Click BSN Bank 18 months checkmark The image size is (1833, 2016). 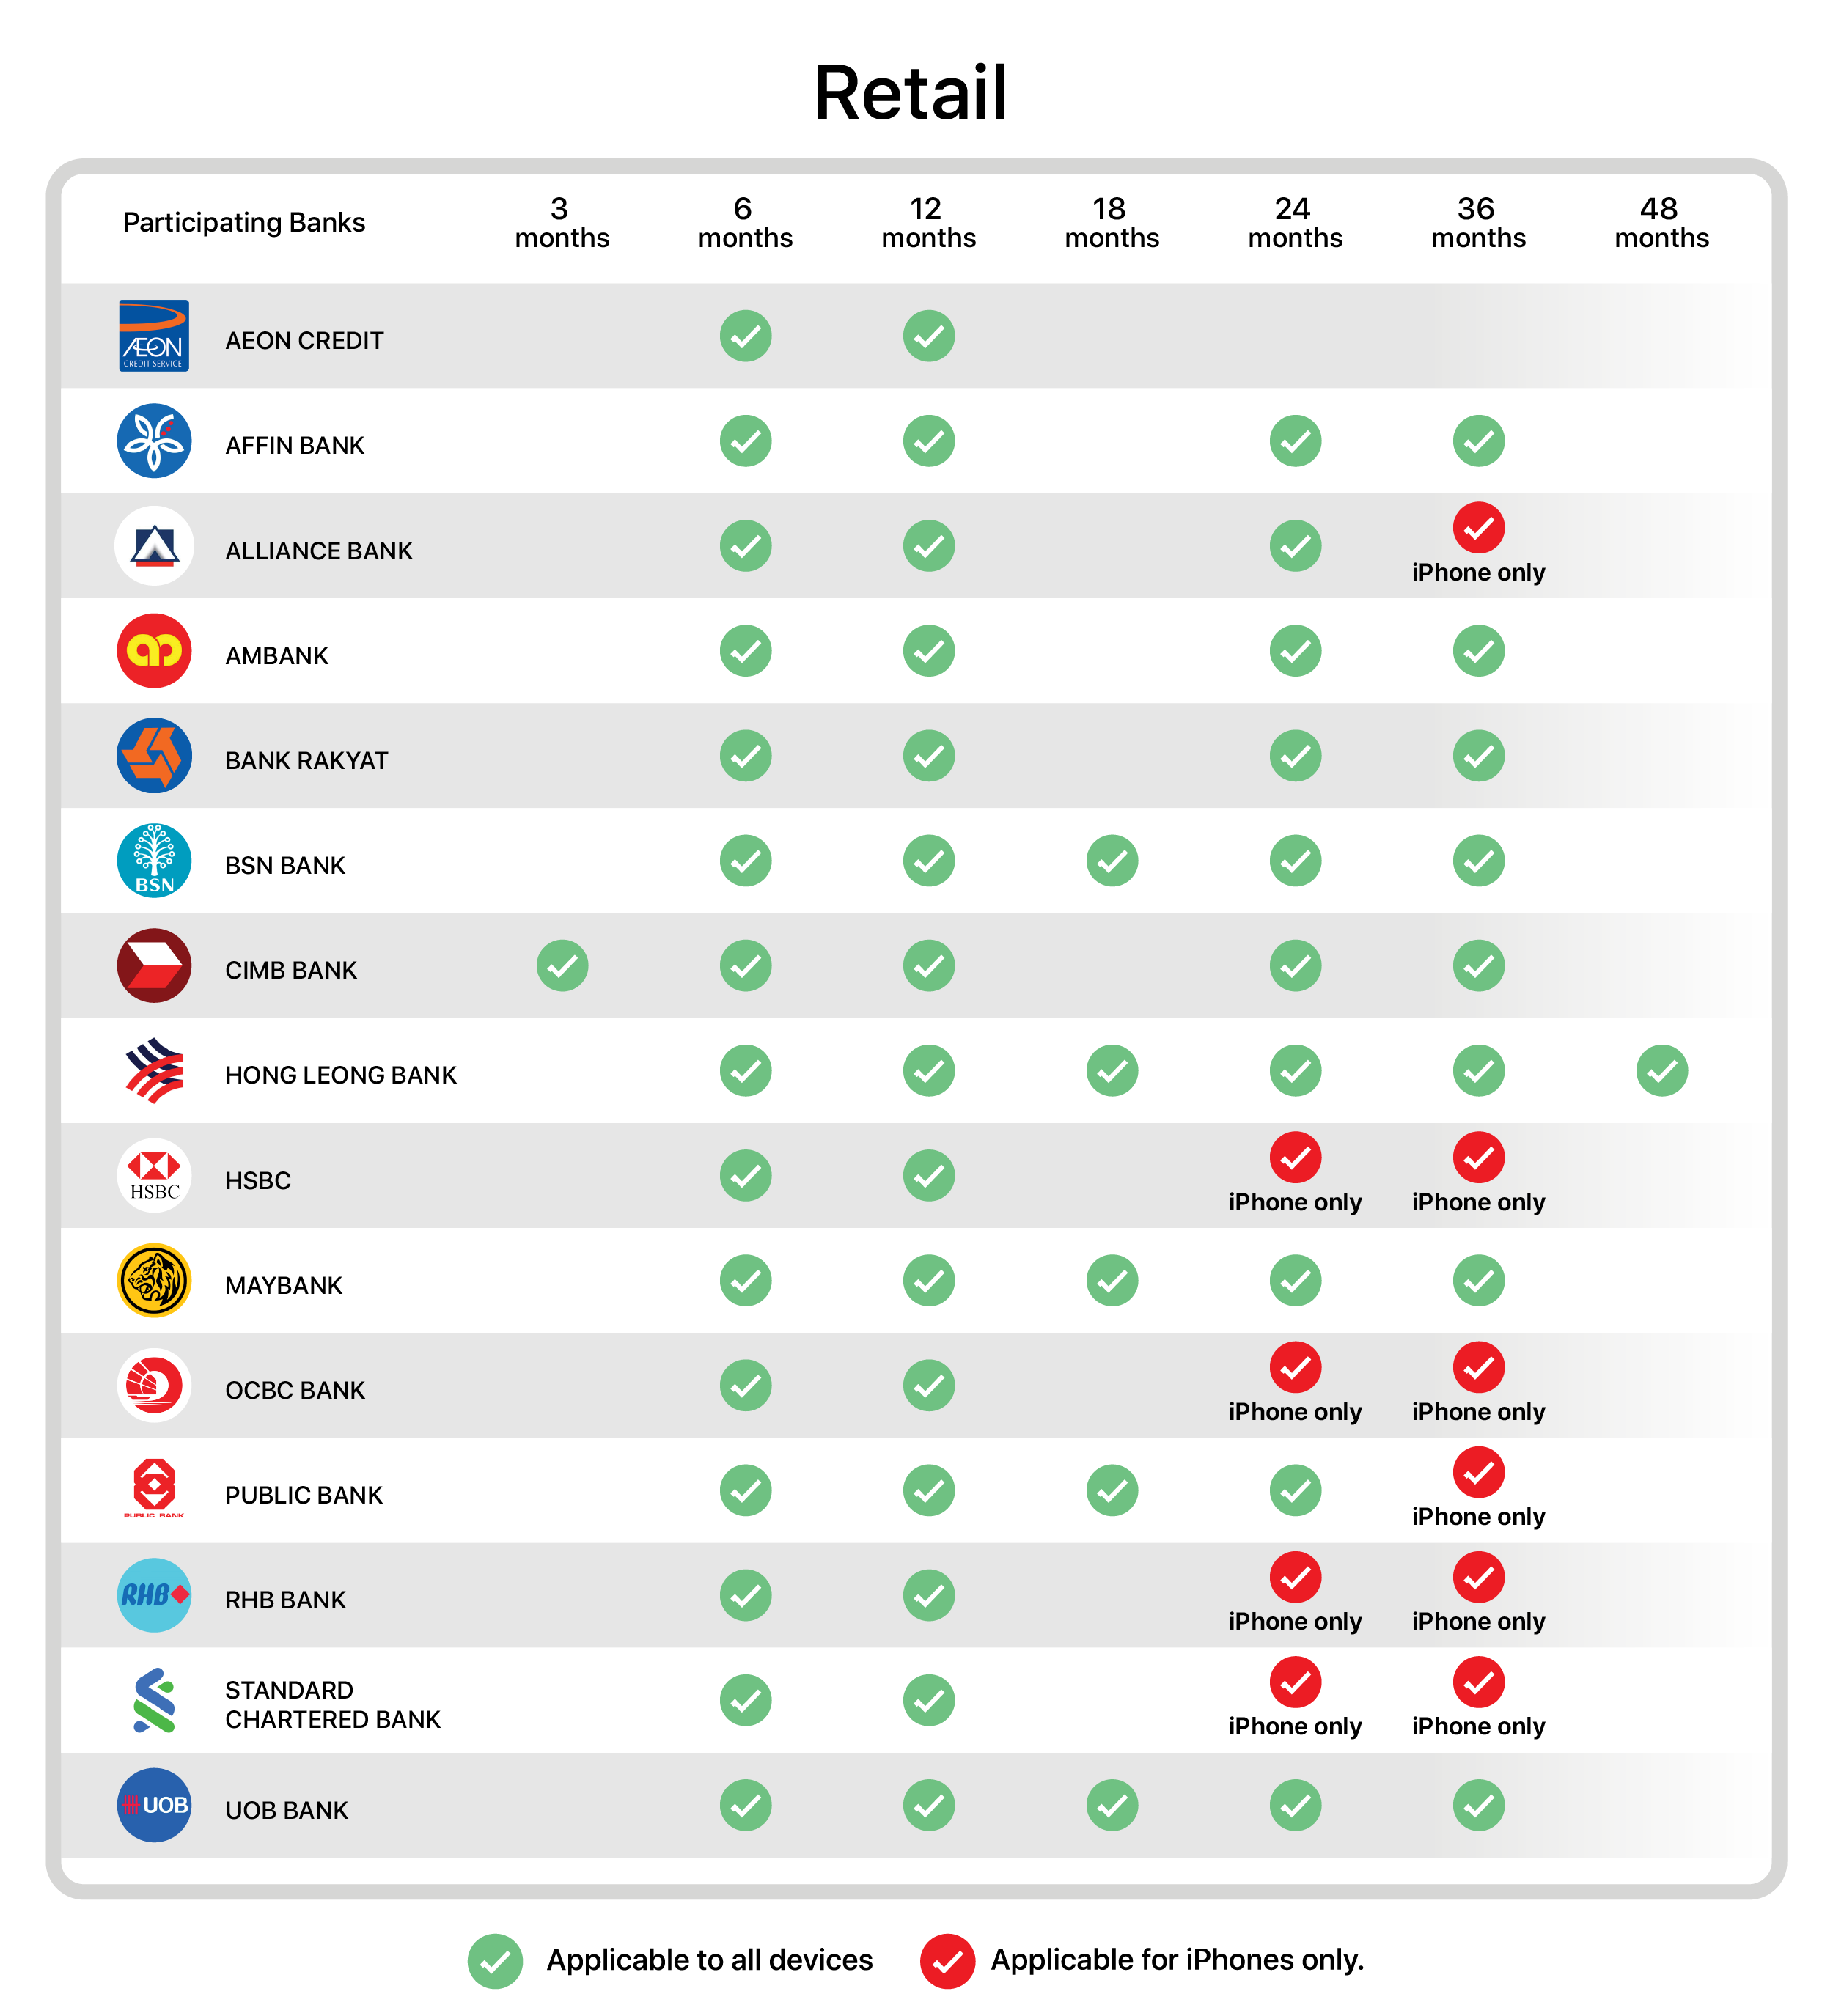click(1112, 861)
